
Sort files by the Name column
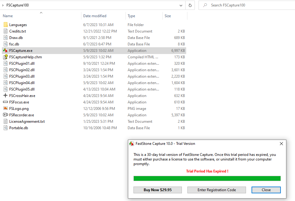8,16
